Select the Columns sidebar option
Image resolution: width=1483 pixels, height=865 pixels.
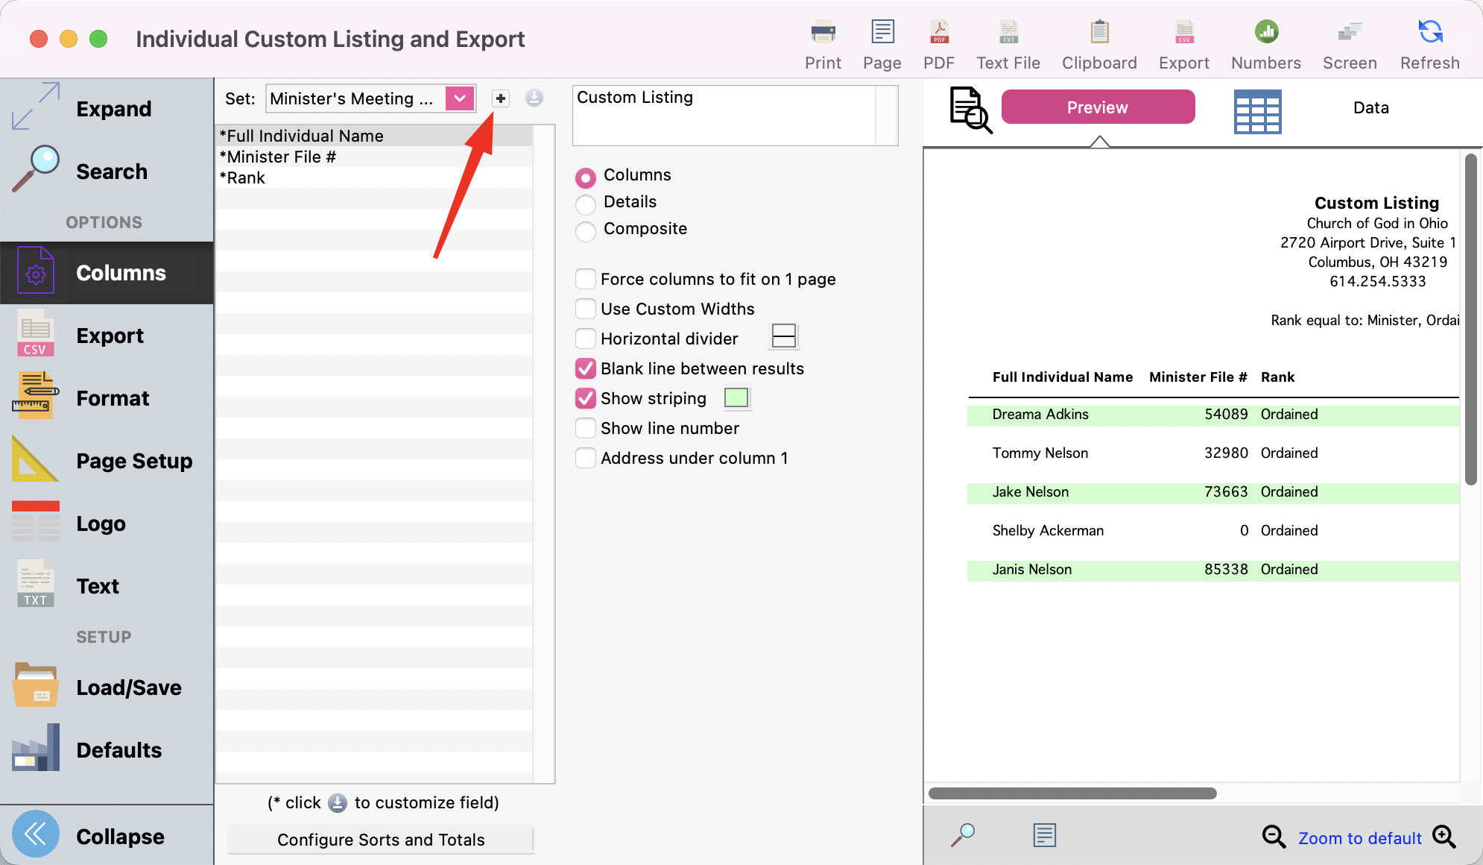pos(107,273)
